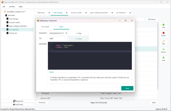Click the Save button
The width and height of the screenshot is (171, 111).
(x=127, y=88)
